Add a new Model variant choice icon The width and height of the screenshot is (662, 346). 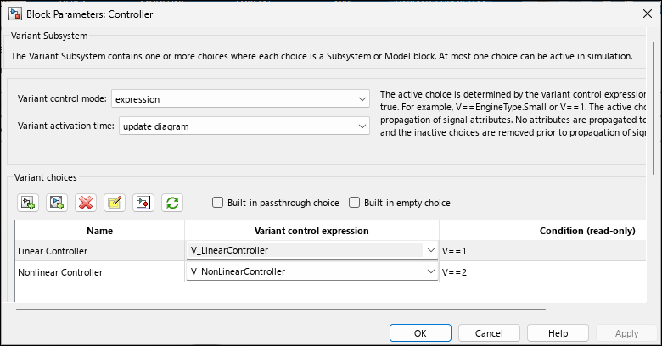tap(57, 203)
